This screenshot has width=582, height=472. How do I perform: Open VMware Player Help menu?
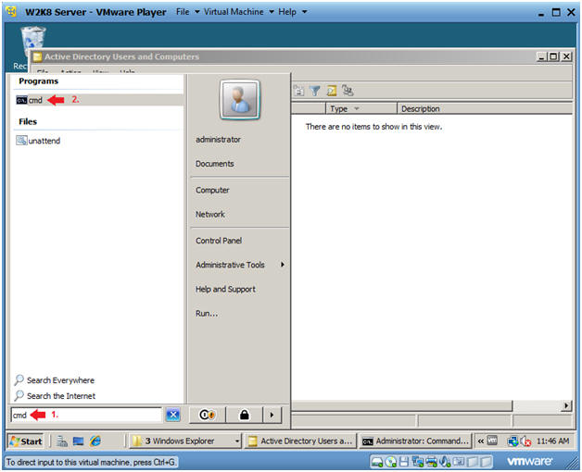point(292,12)
